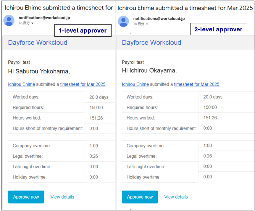Click sender address notifications@workcloud.jp in right email
The height and width of the screenshot is (211, 255).
pyautogui.click(x=159, y=19)
